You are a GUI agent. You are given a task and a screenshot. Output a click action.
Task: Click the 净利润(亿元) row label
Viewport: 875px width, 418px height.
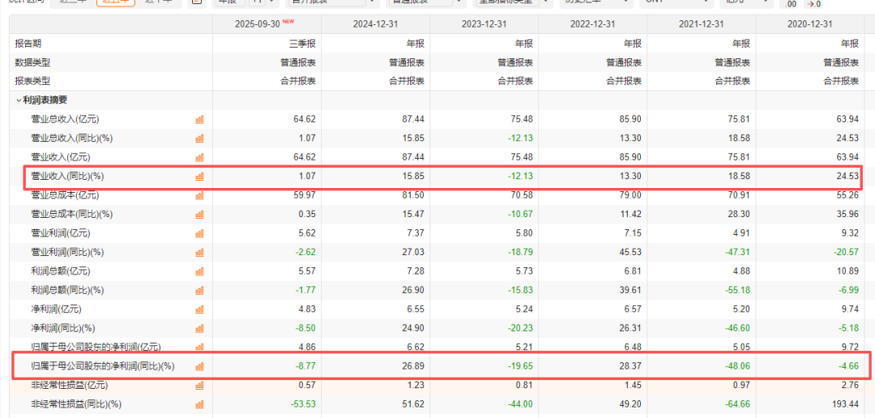click(x=57, y=309)
